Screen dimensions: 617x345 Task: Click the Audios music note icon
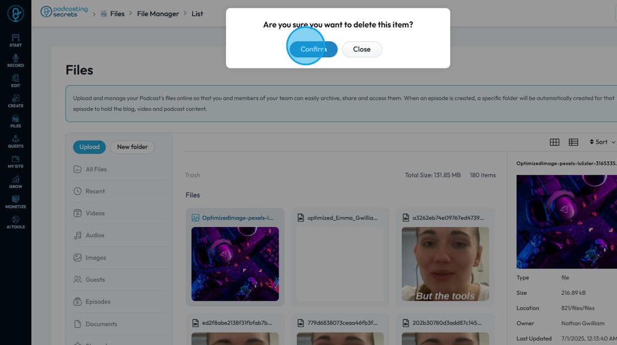coord(78,235)
